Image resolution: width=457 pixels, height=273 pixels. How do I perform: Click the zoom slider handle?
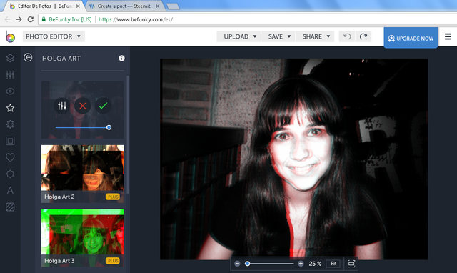tap(248, 264)
